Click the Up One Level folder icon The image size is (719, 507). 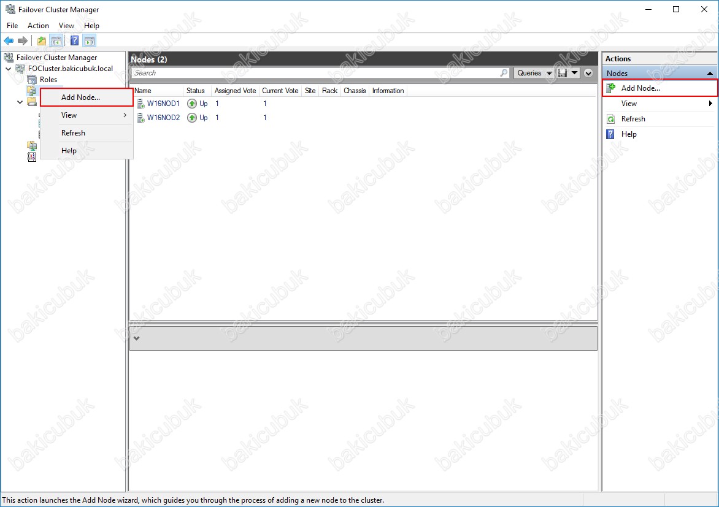(x=42, y=41)
